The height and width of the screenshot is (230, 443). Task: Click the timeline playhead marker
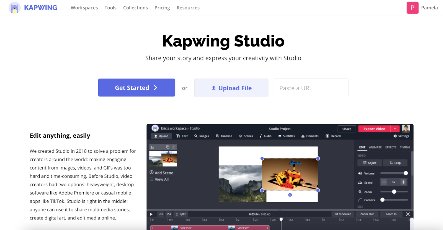click(281, 219)
